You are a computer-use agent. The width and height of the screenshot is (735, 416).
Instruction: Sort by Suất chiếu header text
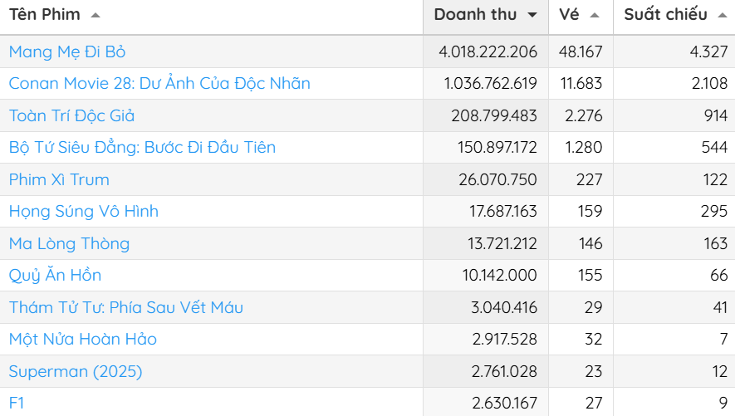tap(665, 15)
